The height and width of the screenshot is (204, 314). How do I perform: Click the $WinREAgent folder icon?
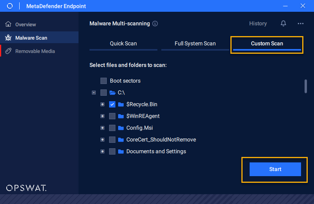tap(121, 116)
